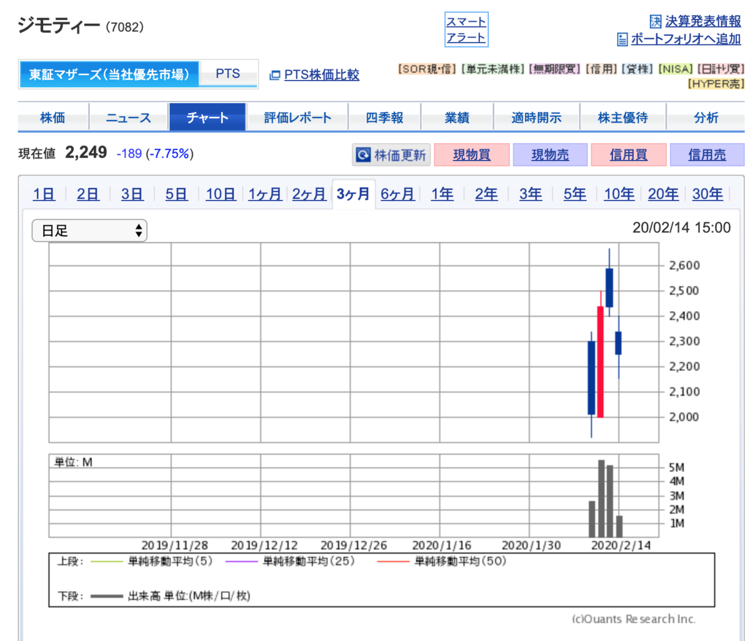This screenshot has width=750, height=641.
Task: Click the 単純移動平均(25) legend label
Action: pos(309,561)
